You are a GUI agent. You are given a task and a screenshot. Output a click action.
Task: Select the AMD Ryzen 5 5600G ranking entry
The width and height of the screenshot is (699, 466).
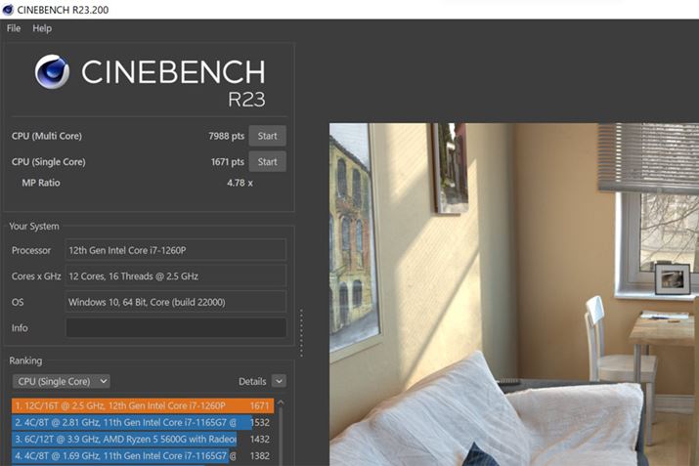click(141, 440)
